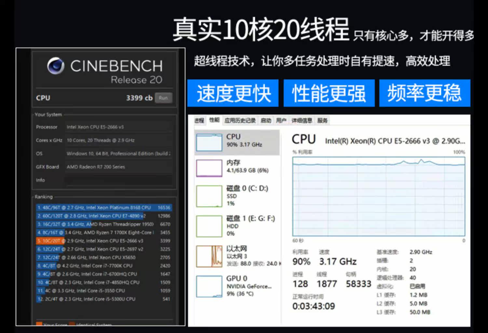
Task: Click the 速度 3.17 GHz value
Action: pyautogui.click(x=338, y=261)
